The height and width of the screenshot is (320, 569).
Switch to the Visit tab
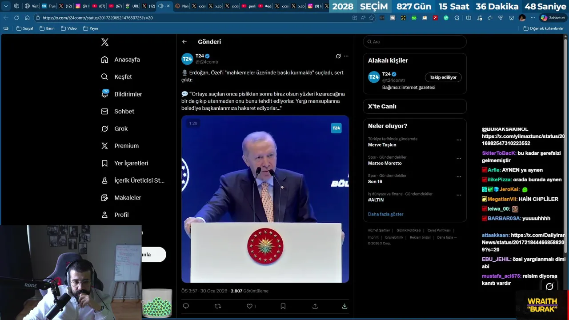pyautogui.click(x=32, y=6)
